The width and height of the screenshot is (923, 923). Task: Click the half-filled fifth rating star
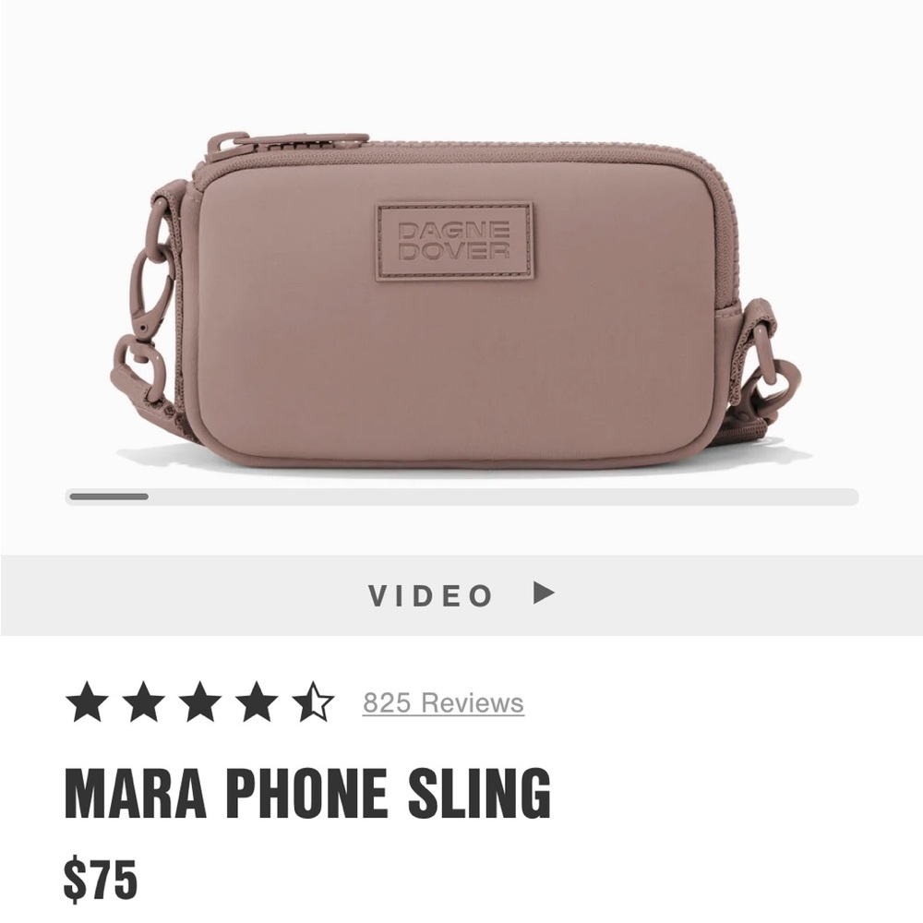(x=313, y=701)
